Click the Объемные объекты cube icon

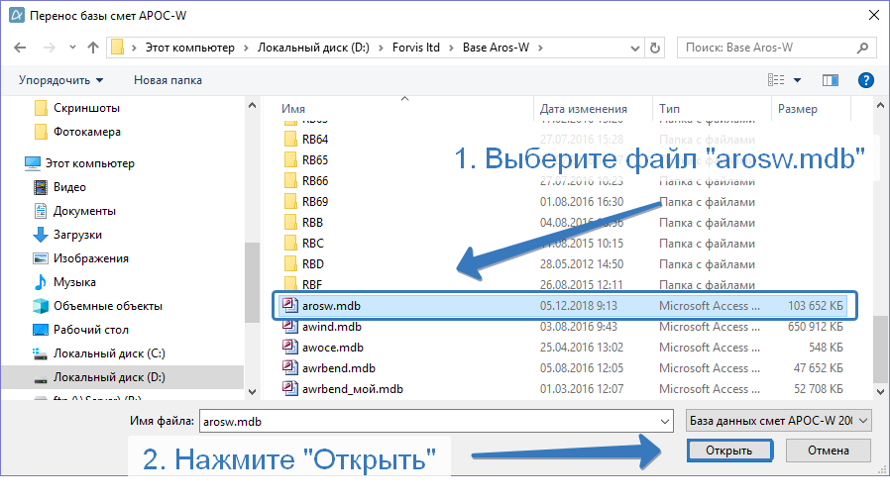click(41, 306)
